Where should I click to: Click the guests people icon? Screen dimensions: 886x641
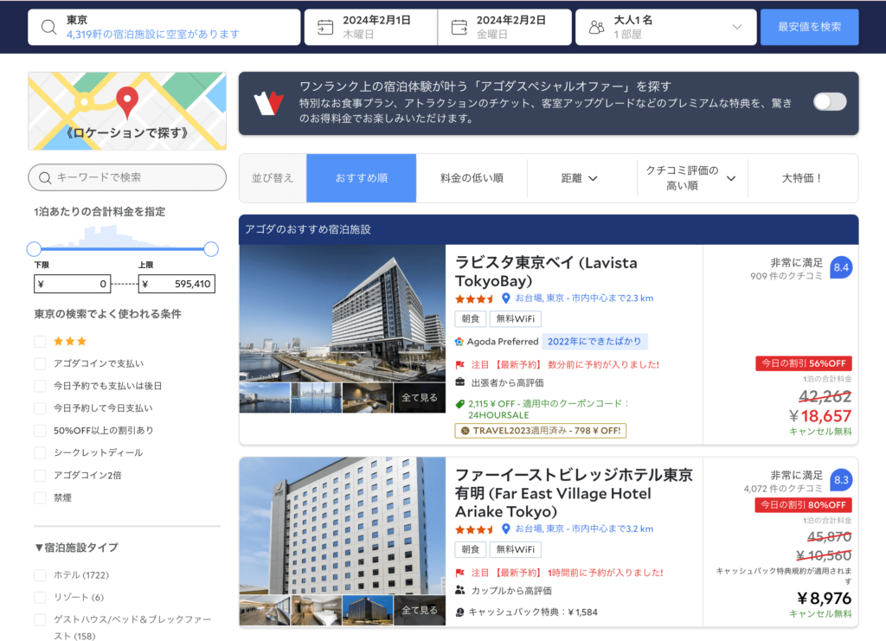click(596, 27)
